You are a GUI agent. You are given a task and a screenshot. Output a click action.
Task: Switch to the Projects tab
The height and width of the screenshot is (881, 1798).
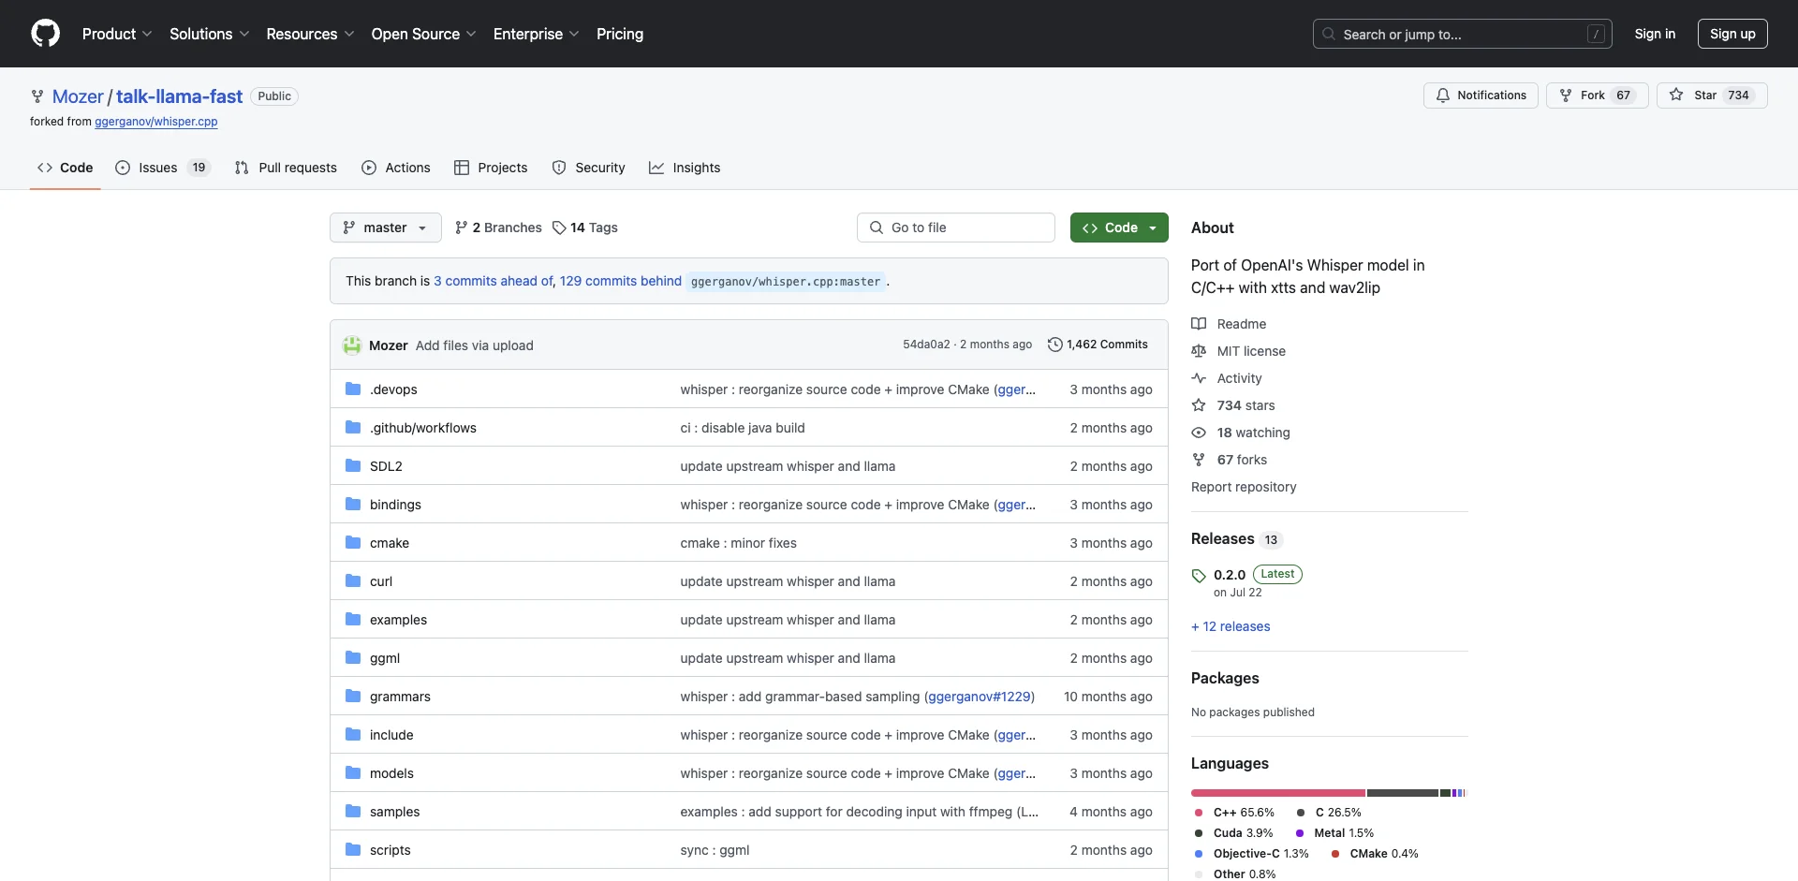click(491, 168)
